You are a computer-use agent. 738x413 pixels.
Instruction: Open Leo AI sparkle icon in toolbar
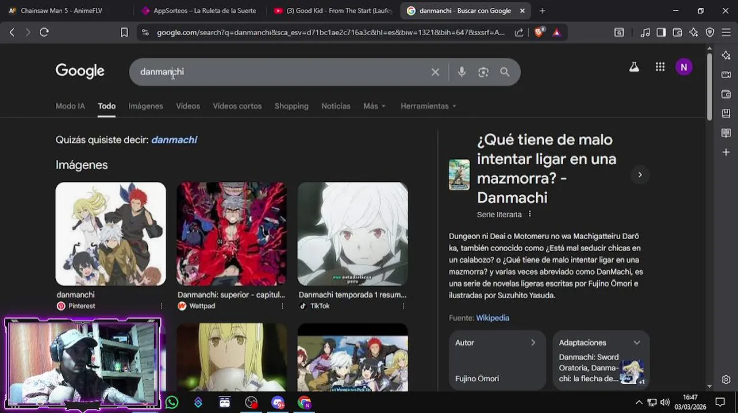694,33
